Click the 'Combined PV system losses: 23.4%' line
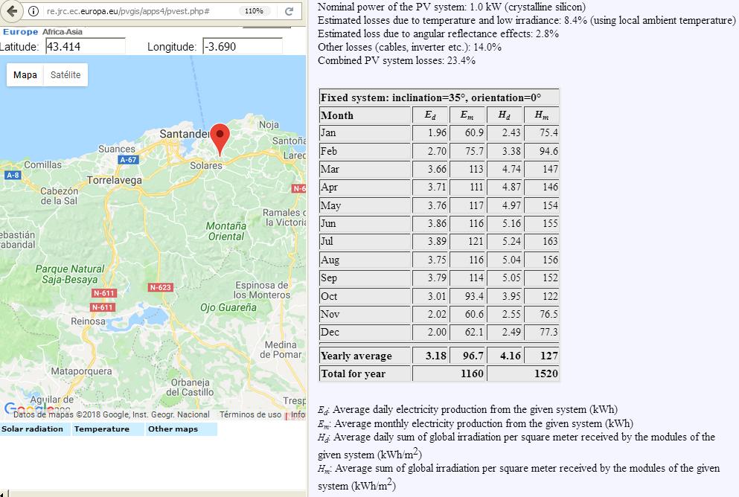Viewport: 739px width, 497px height. 397,60
